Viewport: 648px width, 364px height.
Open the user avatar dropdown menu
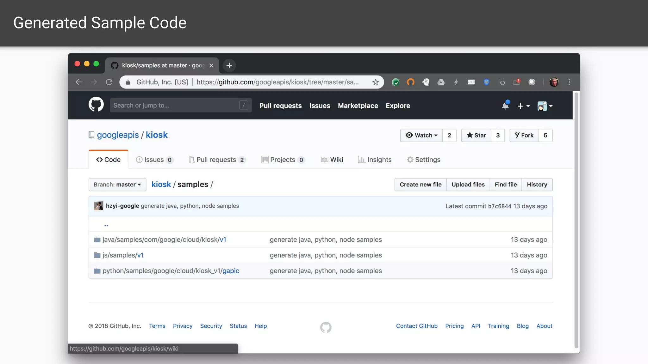point(545,106)
